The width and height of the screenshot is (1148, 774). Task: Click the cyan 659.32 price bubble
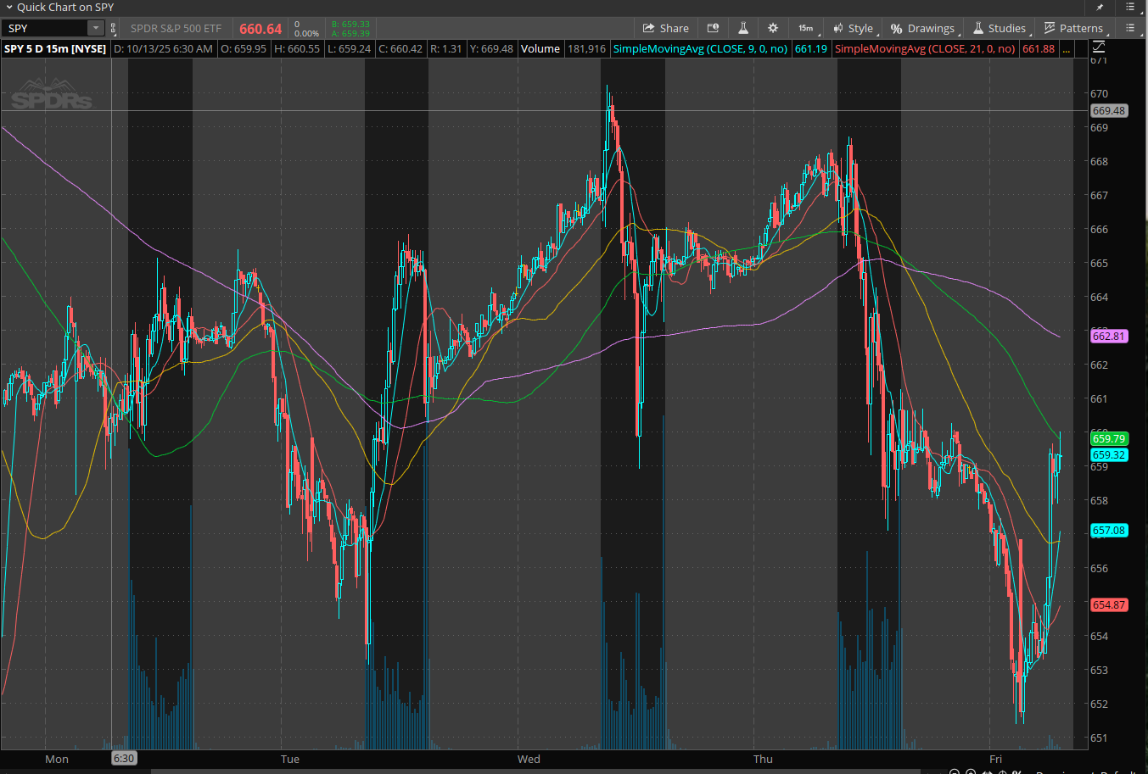coord(1108,455)
